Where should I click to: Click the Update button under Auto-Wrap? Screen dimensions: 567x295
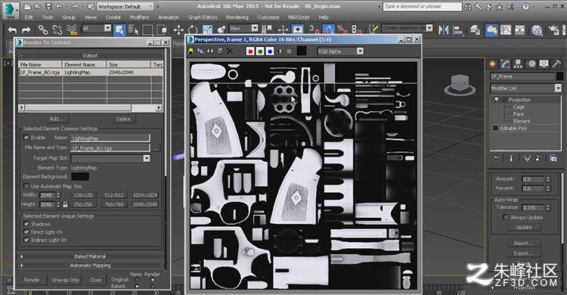[x=524, y=227]
